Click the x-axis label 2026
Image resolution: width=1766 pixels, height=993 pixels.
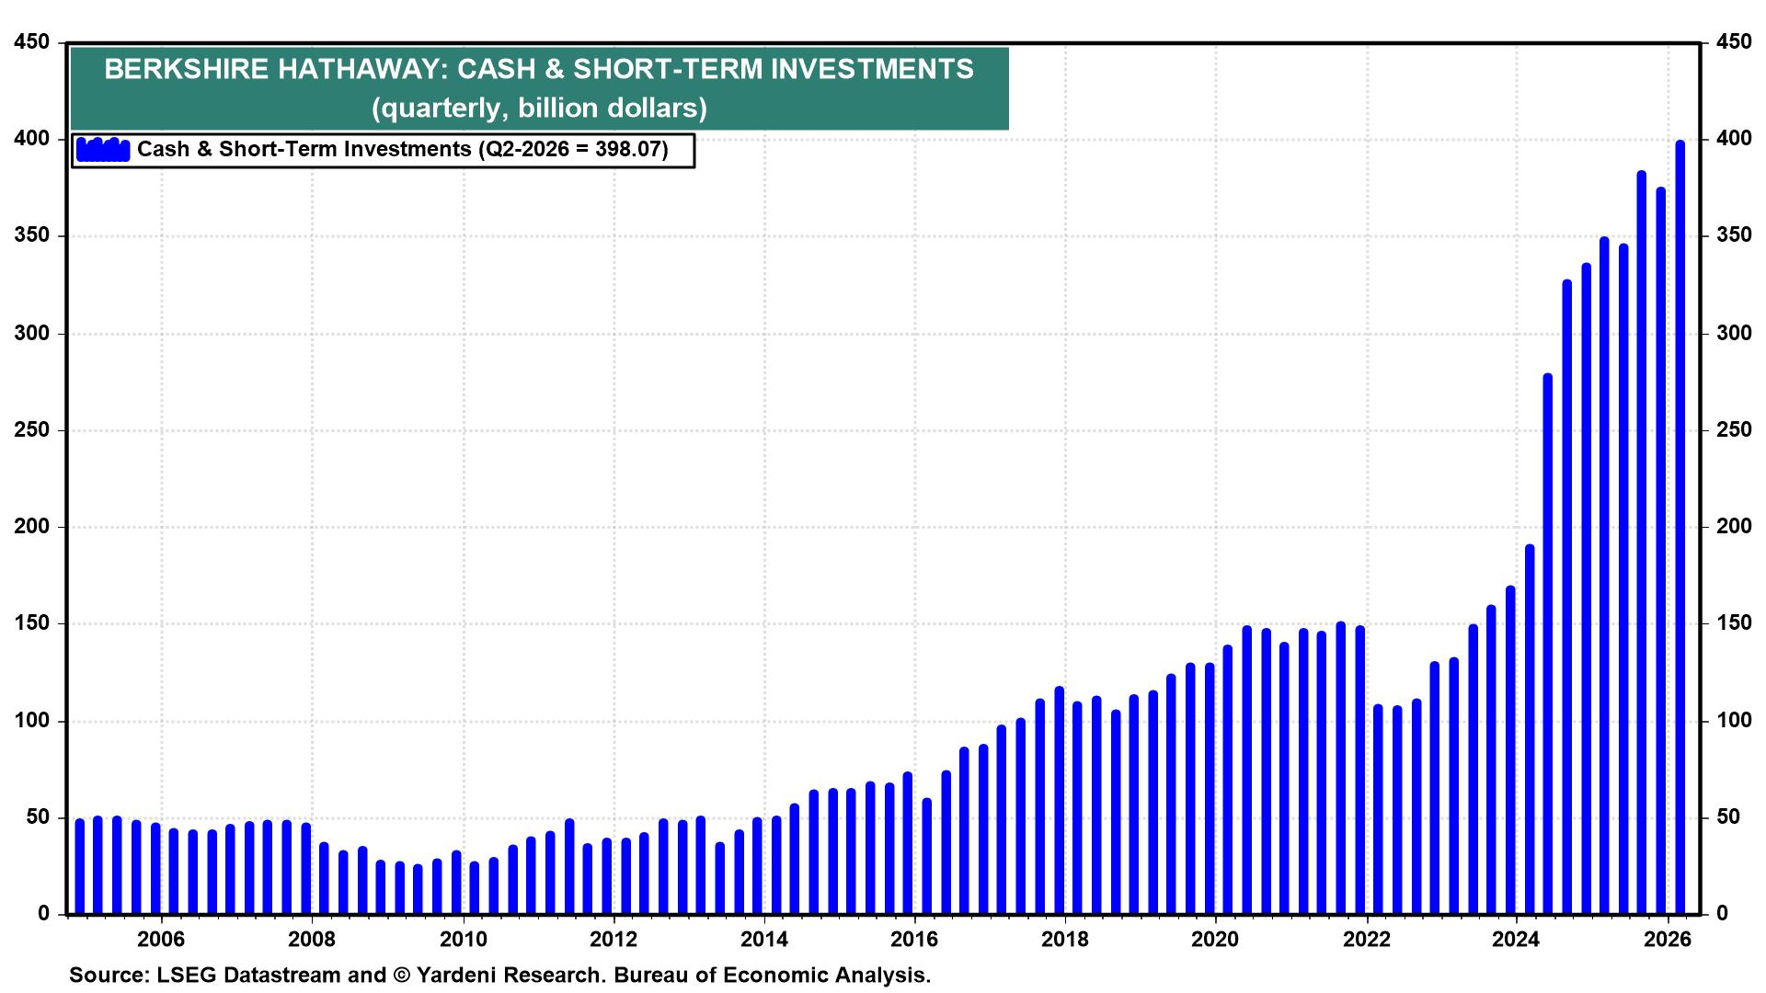(1668, 939)
